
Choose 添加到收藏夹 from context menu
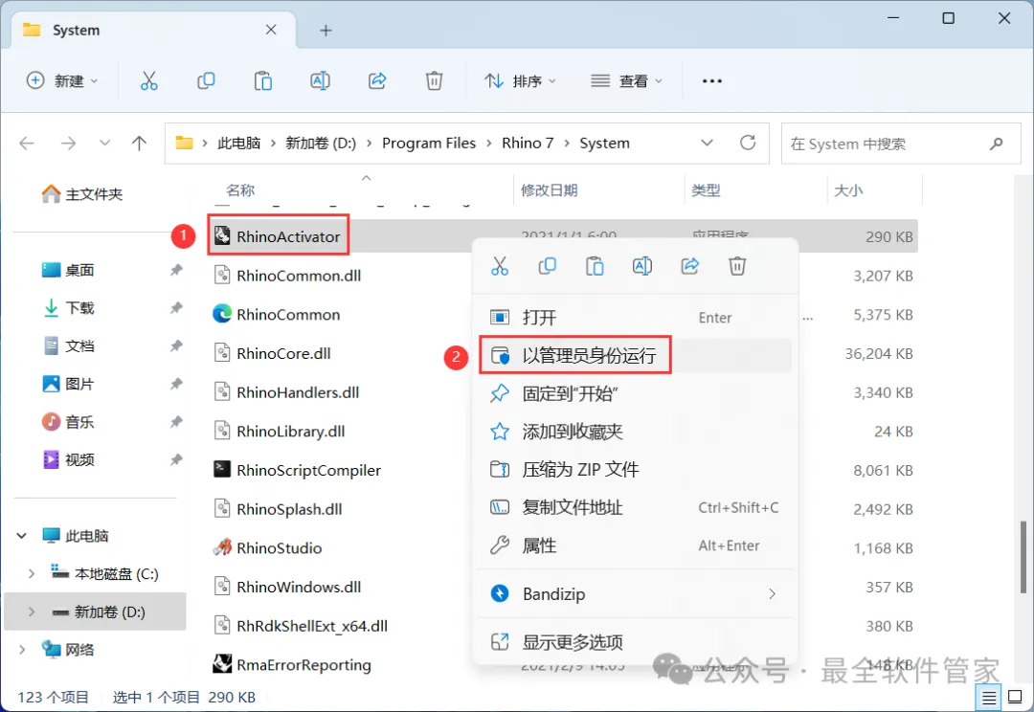point(635,432)
